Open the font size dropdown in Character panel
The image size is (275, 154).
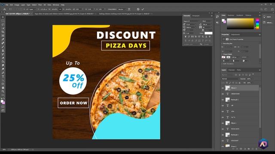(196, 25)
